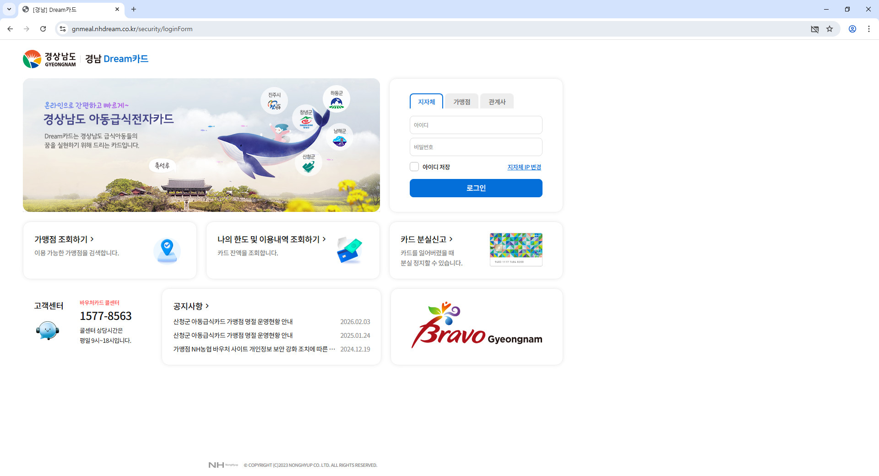This screenshot has height=476, width=879.
Task: Click the blocked camera icon in address bar
Action: pos(815,29)
